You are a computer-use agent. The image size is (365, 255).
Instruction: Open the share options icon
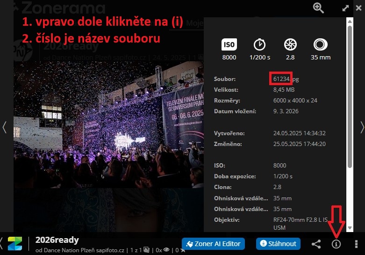click(x=316, y=244)
